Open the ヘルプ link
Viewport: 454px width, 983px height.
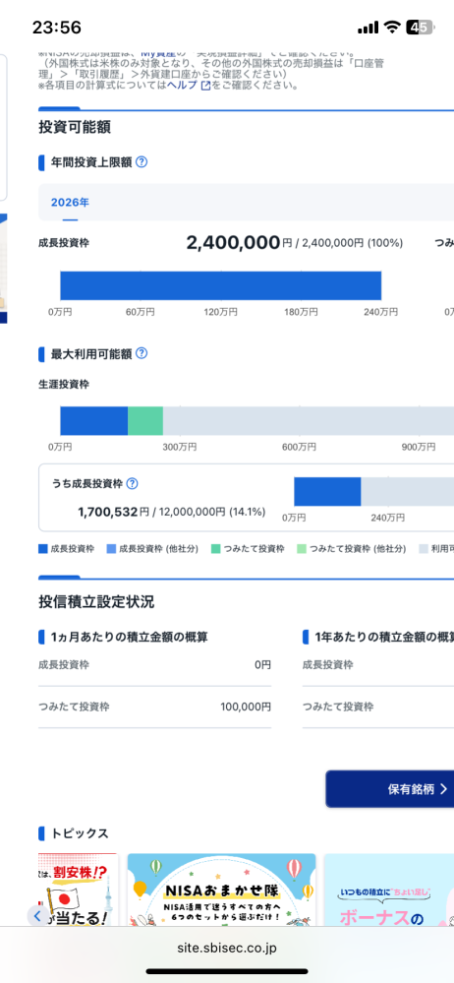tap(182, 85)
